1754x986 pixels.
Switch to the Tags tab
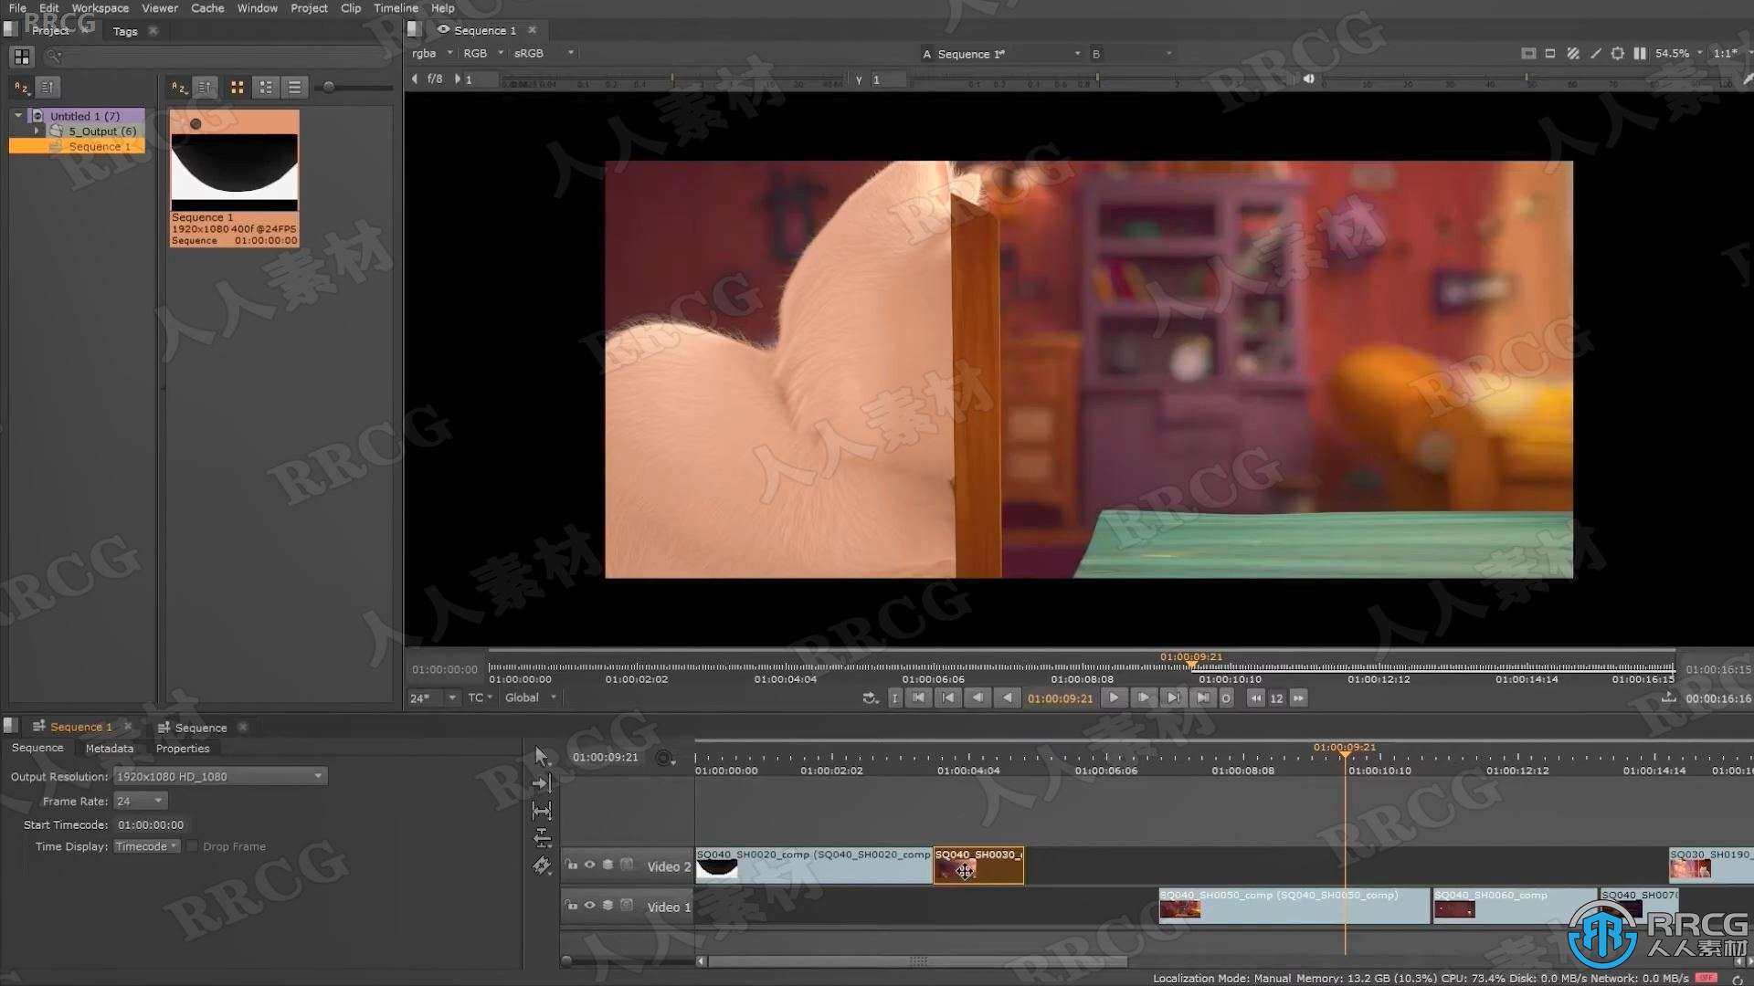tap(125, 31)
